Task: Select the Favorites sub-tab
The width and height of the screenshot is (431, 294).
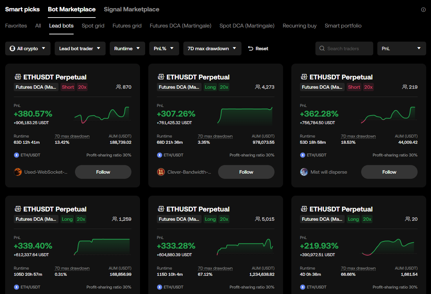Action: pos(16,26)
